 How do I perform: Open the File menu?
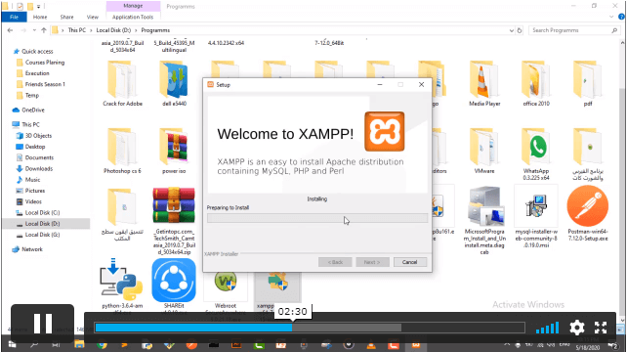[14, 18]
